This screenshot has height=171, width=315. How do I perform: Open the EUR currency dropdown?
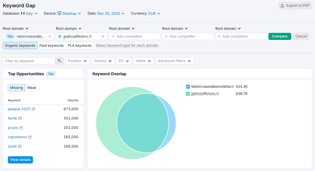tap(154, 14)
